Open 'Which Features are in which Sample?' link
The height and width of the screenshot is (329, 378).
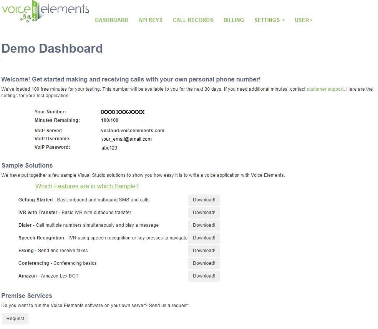coord(87,186)
